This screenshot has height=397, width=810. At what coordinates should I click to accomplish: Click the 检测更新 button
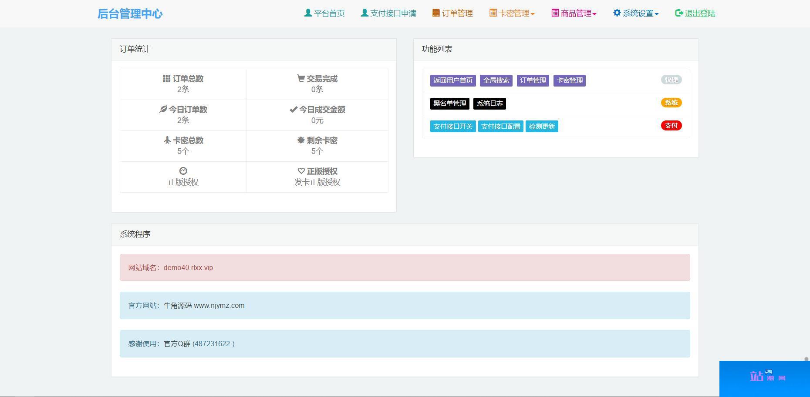[x=542, y=127]
